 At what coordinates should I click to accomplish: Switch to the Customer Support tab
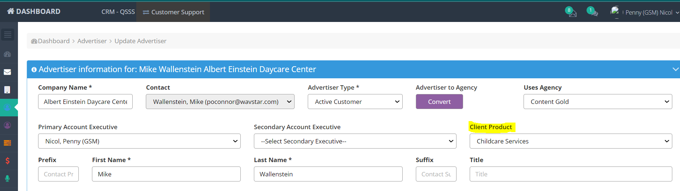(x=173, y=12)
